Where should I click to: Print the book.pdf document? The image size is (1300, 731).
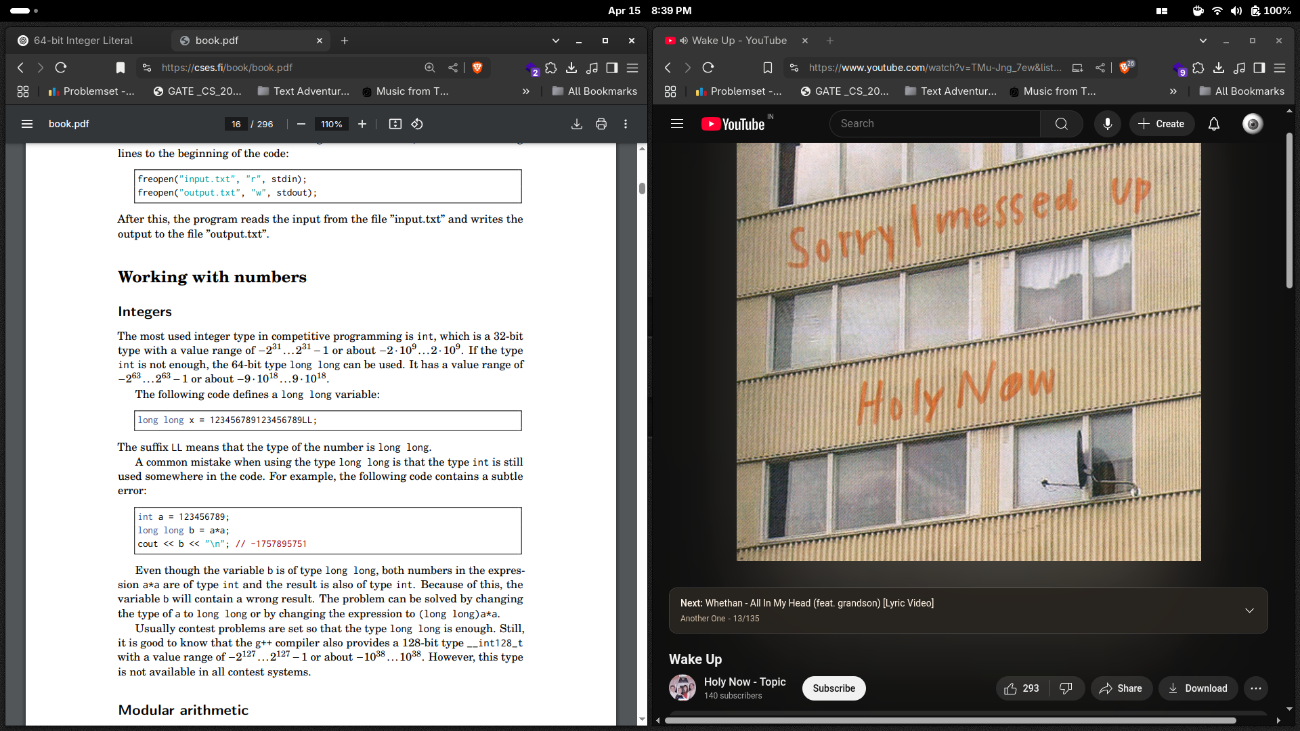[601, 124]
